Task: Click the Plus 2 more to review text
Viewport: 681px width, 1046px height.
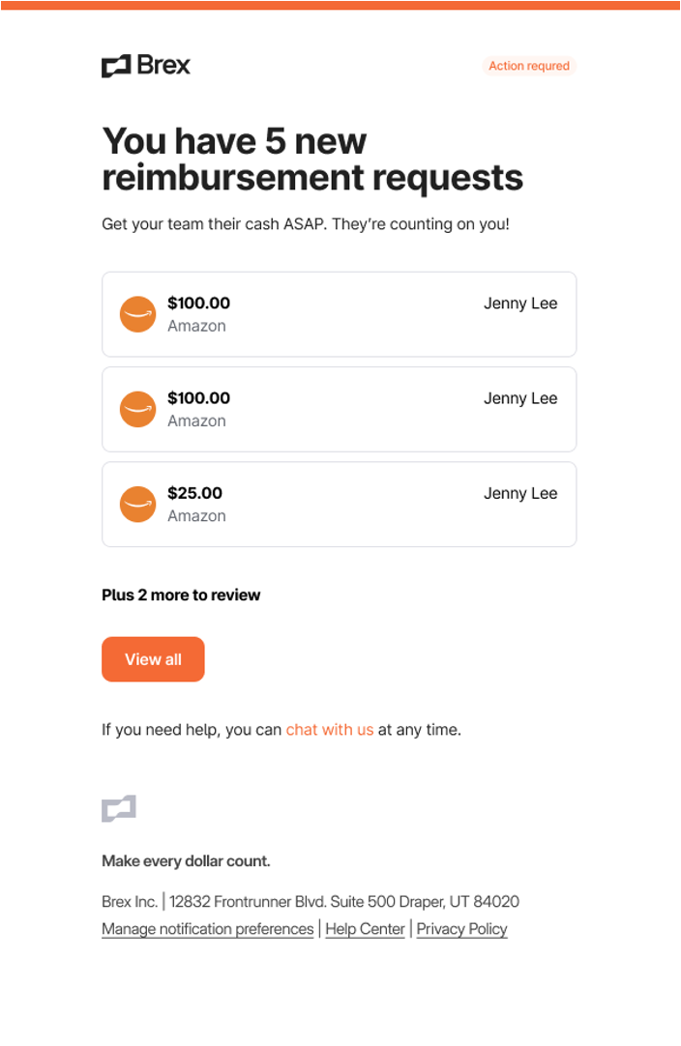Action: [x=181, y=596]
